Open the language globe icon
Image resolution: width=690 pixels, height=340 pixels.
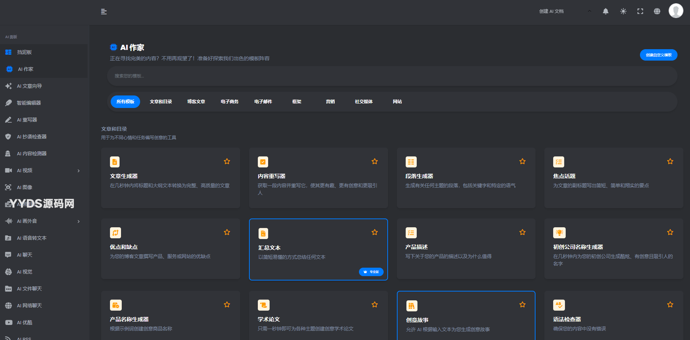point(657,11)
